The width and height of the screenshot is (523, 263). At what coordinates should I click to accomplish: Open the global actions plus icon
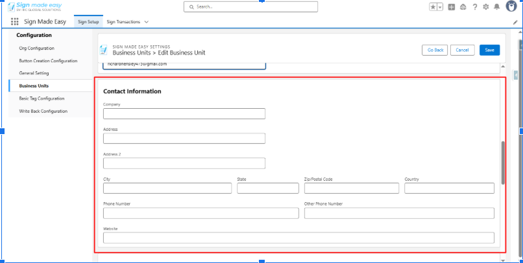click(x=452, y=7)
